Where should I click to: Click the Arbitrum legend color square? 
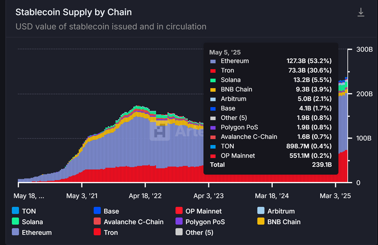click(261, 211)
